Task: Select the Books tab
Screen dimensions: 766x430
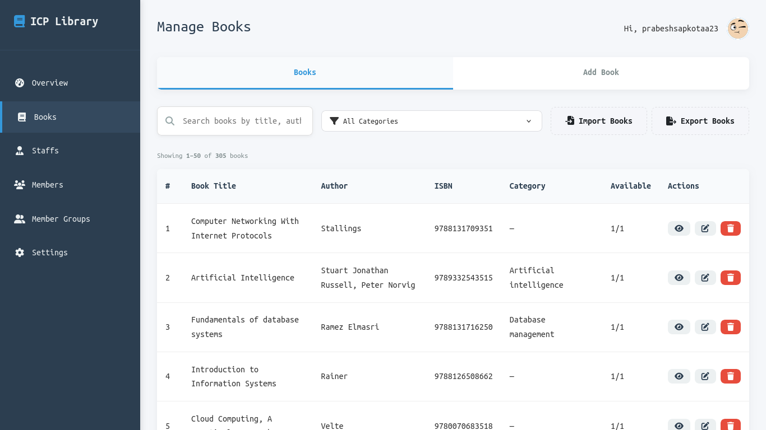Action: pyautogui.click(x=304, y=72)
